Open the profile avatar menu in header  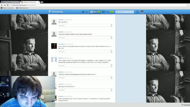tap(142, 12)
